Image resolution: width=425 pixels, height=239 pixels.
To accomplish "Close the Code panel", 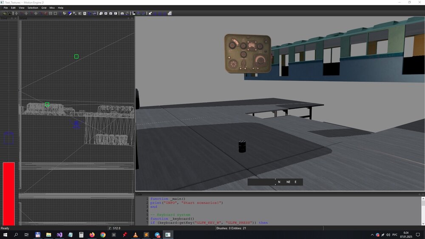I will (422, 194).
